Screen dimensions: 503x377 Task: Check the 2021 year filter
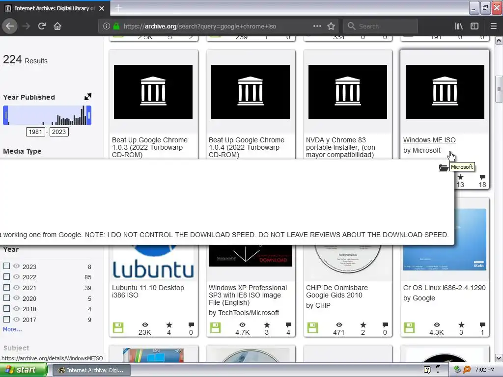point(6,287)
